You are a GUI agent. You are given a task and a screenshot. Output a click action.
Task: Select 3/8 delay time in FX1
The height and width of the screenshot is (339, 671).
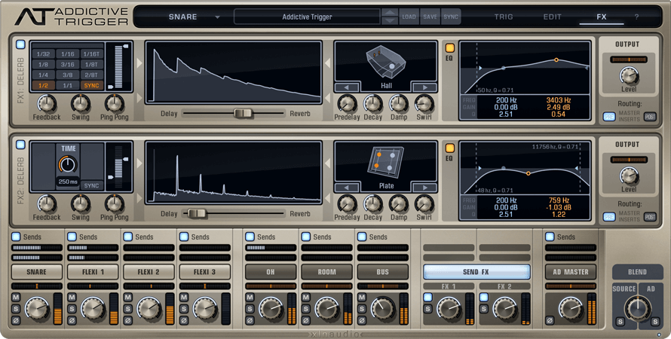(x=68, y=75)
